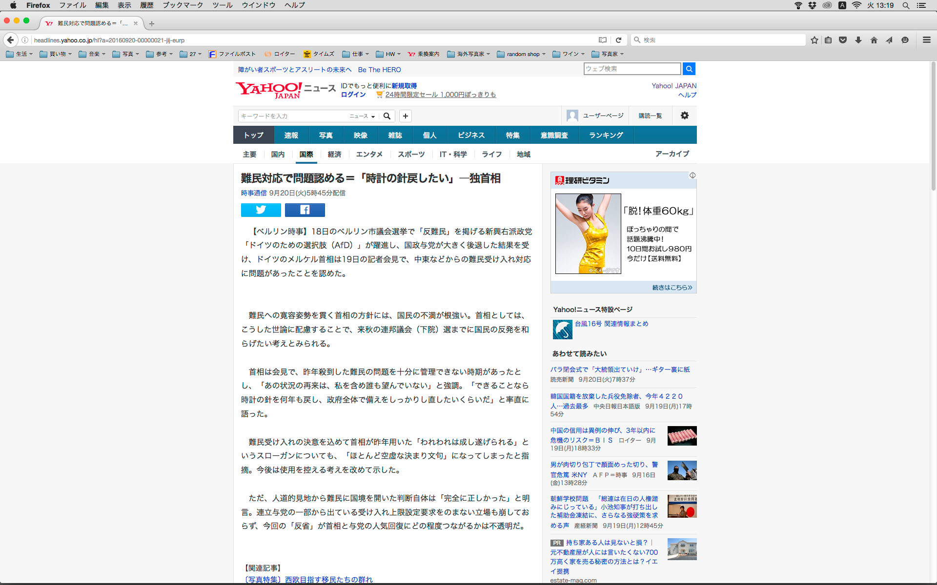This screenshot has height=585, width=937.
Task: Share the article via Facebook button
Action: [x=305, y=210]
